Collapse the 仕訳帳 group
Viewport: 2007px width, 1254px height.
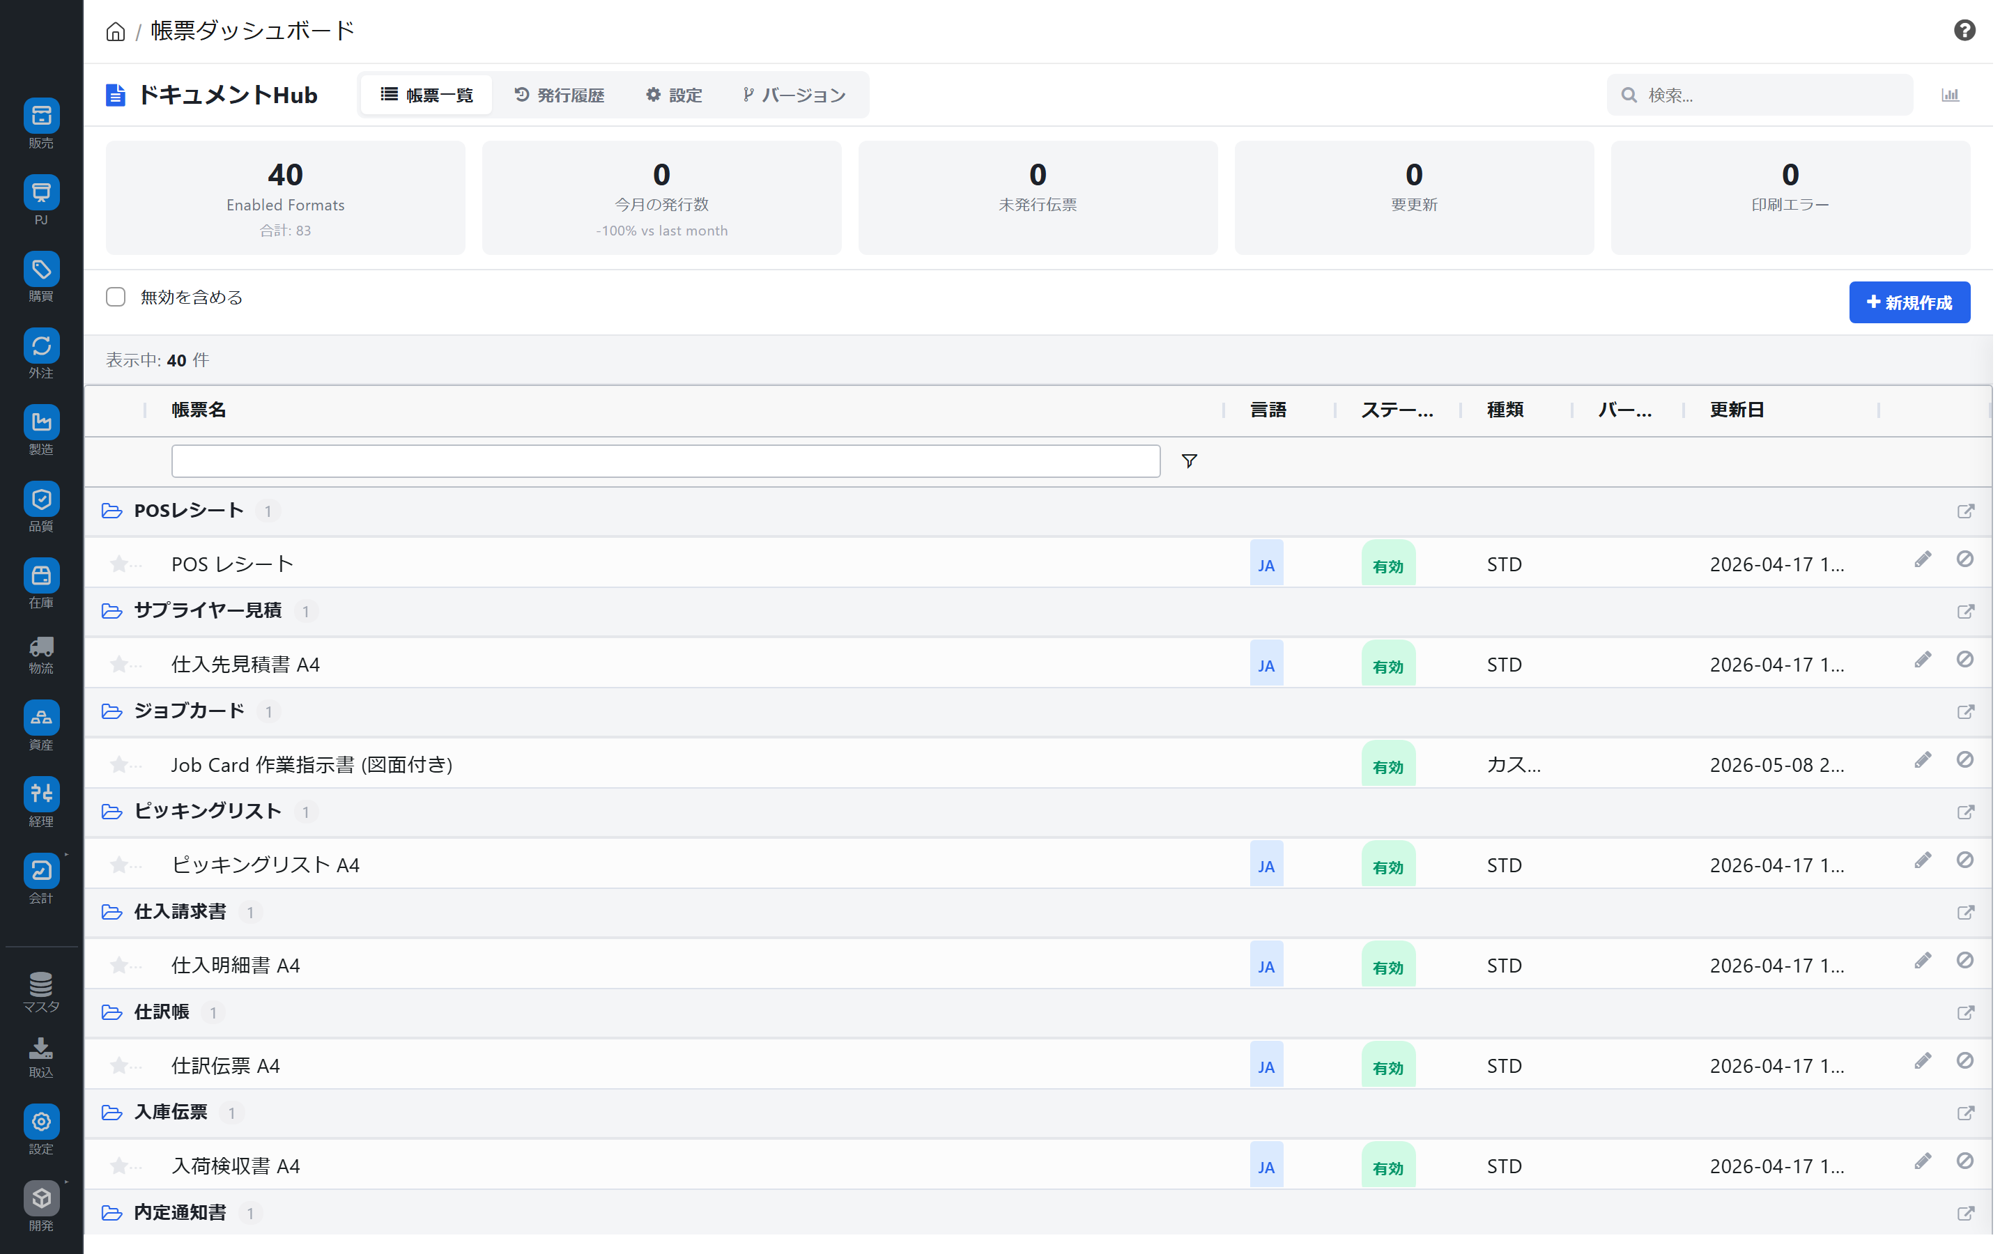[x=111, y=1013]
